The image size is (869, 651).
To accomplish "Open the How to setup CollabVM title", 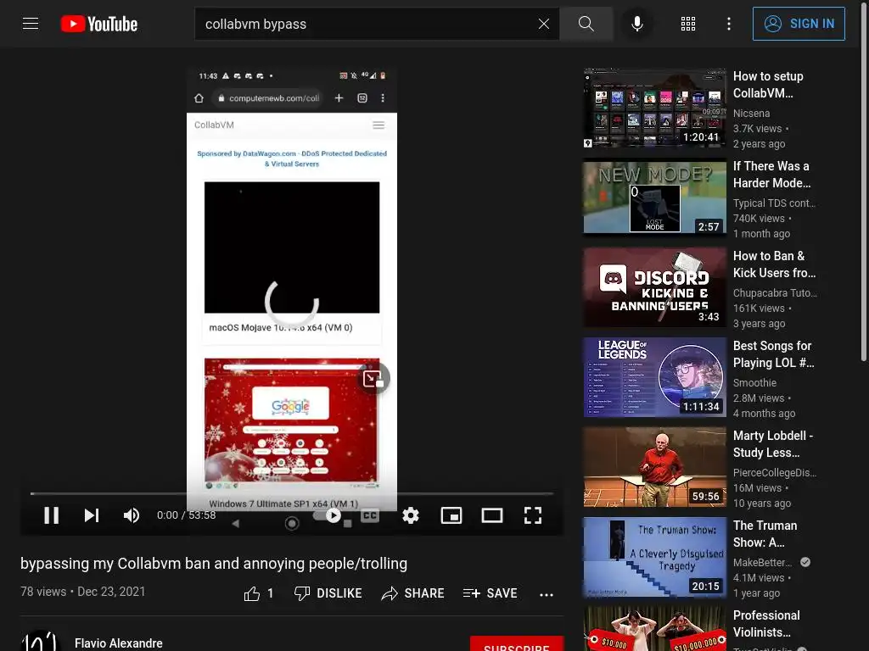I will pyautogui.click(x=768, y=85).
